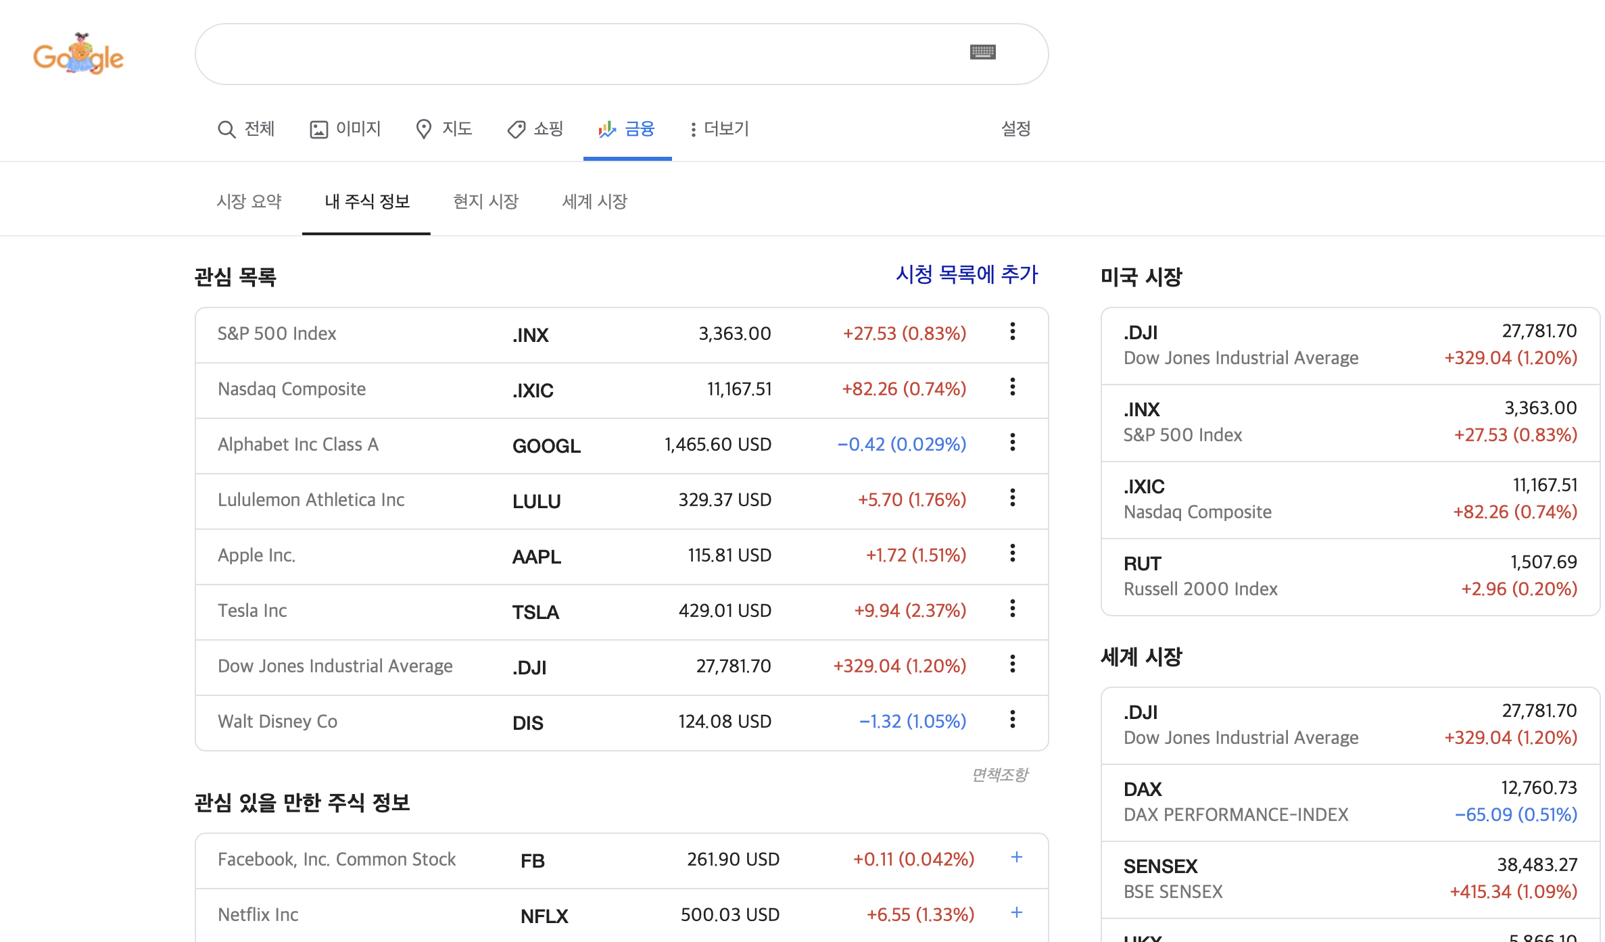Open RUT Russell 2000 Index card
1605x942 pixels.
pyautogui.click(x=1350, y=577)
